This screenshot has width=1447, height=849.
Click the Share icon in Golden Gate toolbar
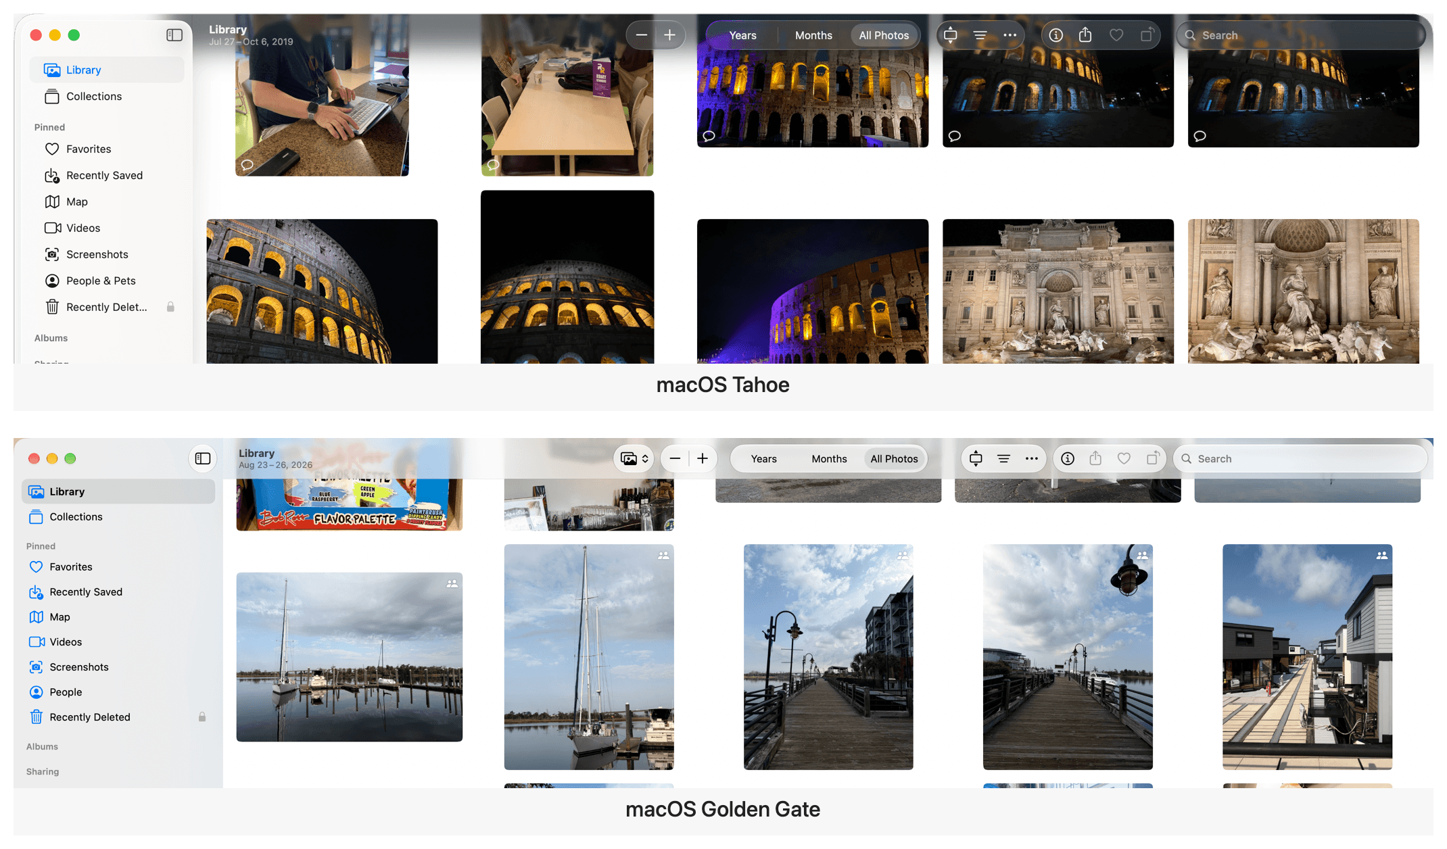click(1095, 458)
